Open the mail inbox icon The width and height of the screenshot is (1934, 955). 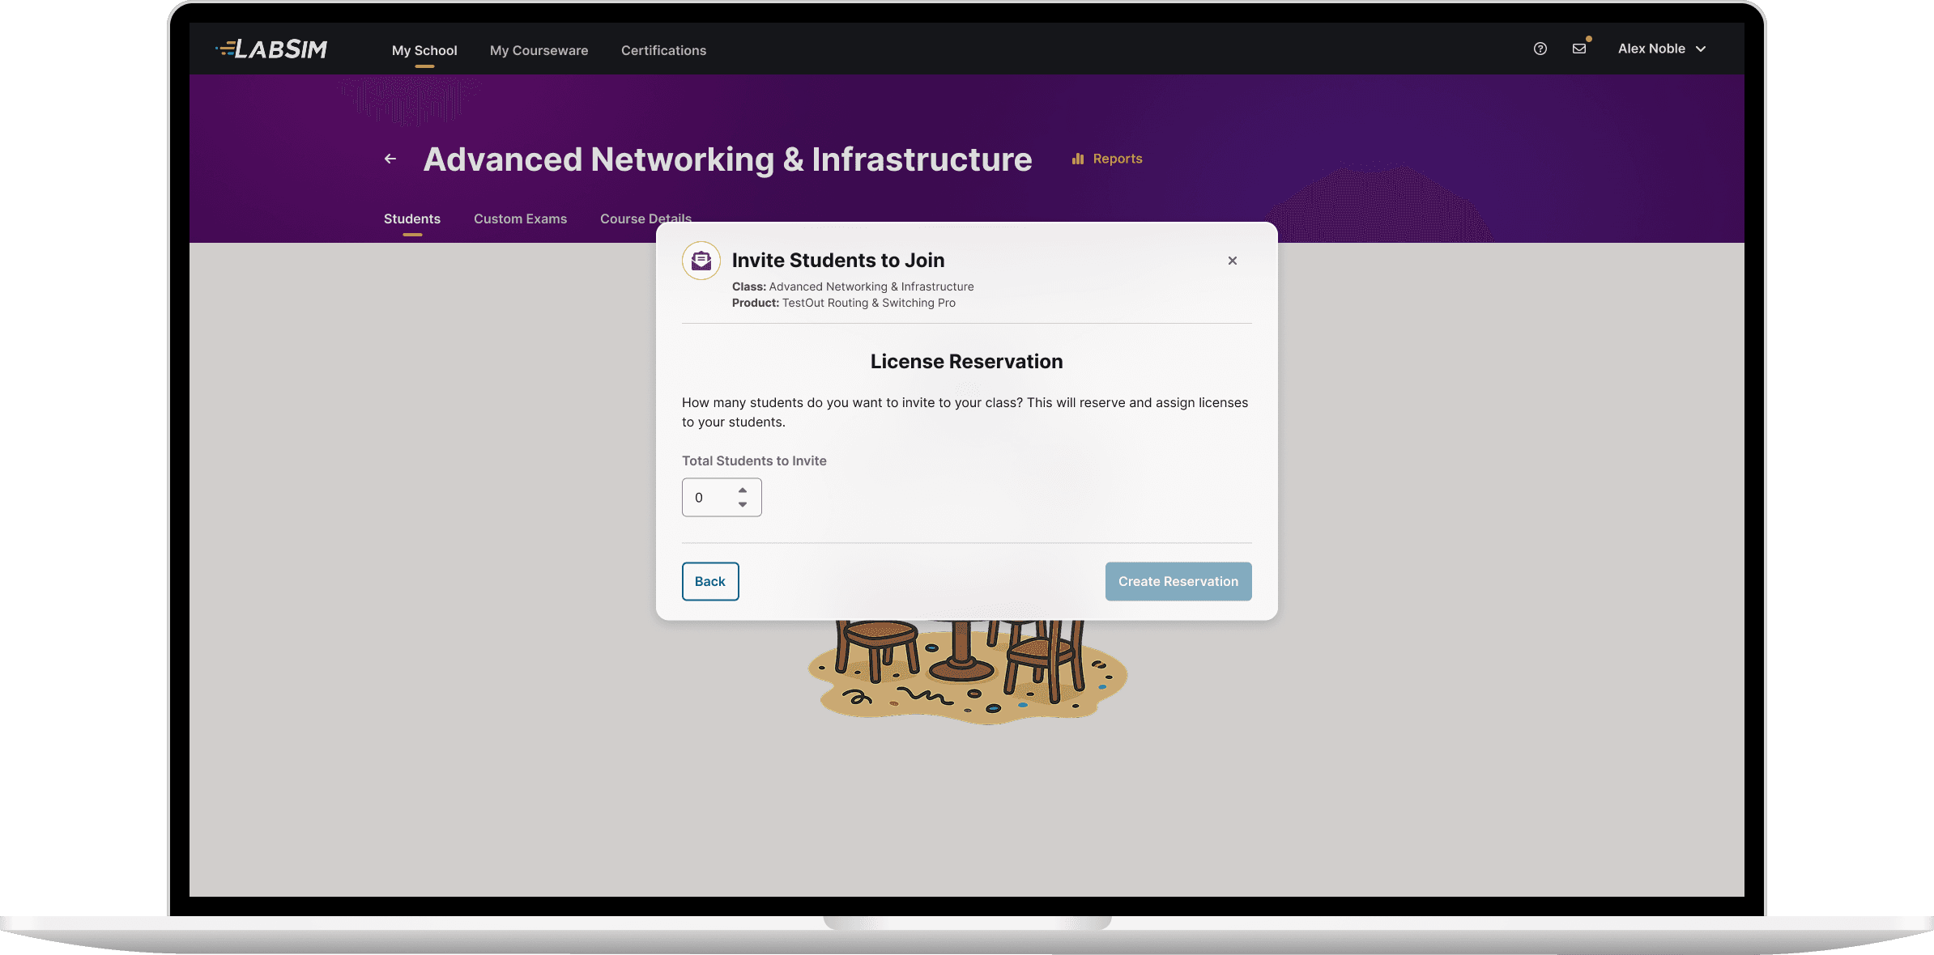[x=1578, y=49]
